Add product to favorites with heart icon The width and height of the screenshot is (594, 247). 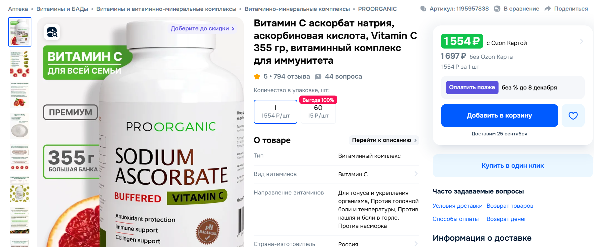[x=573, y=116]
